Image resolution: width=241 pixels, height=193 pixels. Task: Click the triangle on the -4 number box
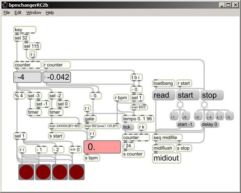(16, 77)
